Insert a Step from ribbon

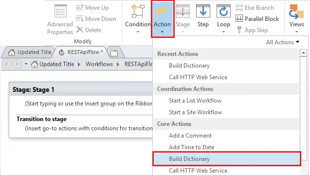(x=203, y=16)
